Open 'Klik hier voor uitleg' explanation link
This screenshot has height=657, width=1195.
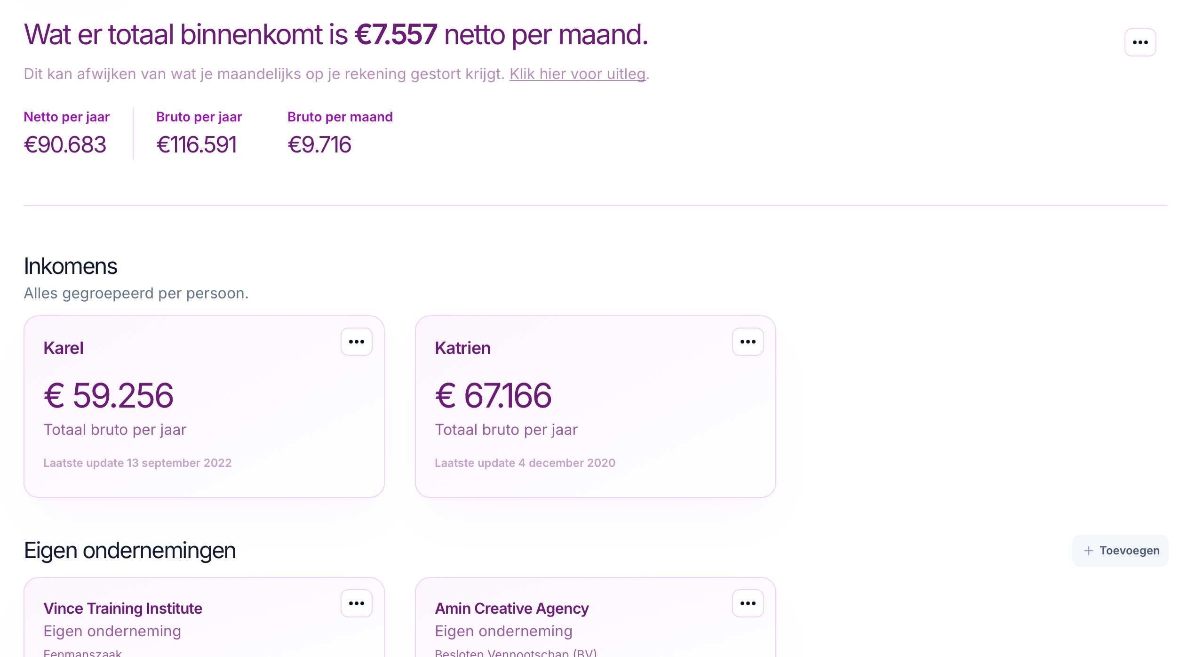pos(578,74)
